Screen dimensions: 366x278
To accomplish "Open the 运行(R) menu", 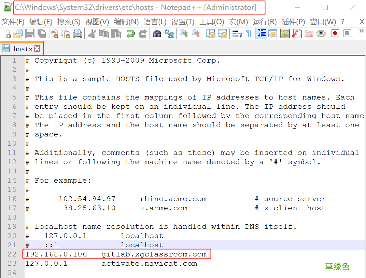I will coord(265,22).
